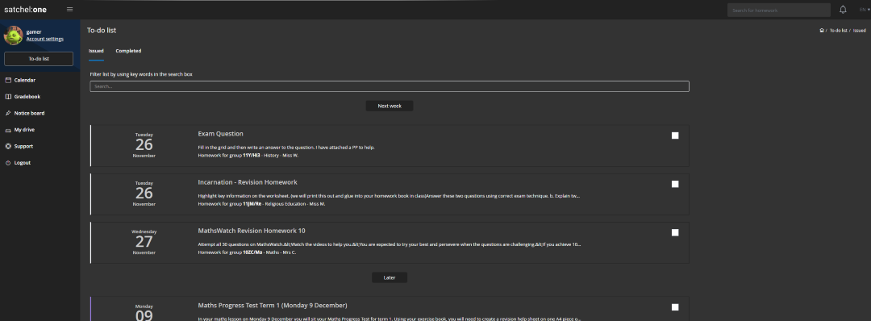Switch to the Issued tab
Viewport: 871px width, 321px height.
coord(96,51)
